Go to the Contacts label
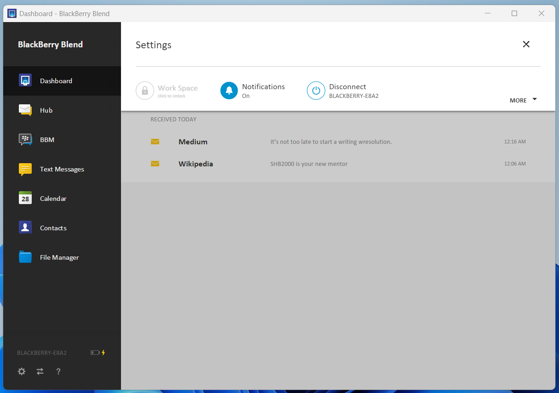The height and width of the screenshot is (393, 559). 53,228
